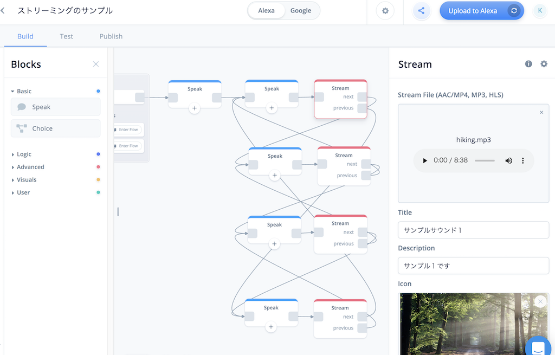Click first Enter Flow button
This screenshot has height=355, width=555.
pos(128,130)
